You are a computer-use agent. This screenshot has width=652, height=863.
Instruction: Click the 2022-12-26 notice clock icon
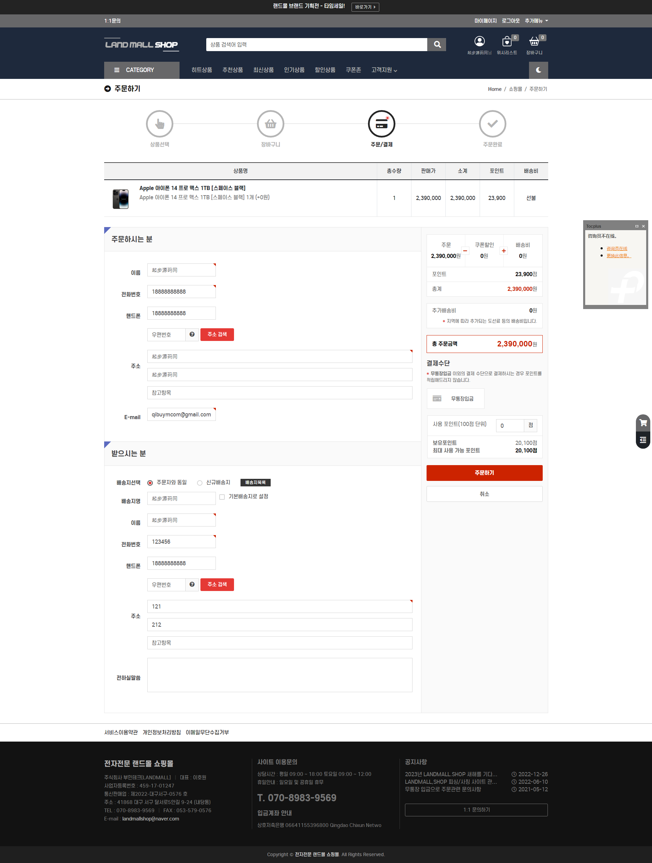coord(514,774)
